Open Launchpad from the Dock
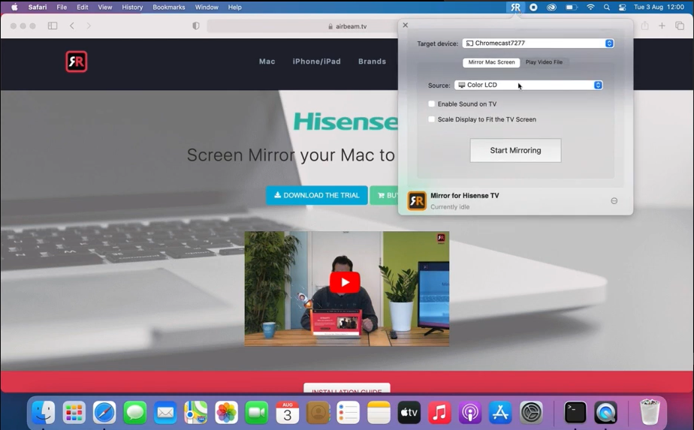694x430 pixels. point(74,413)
